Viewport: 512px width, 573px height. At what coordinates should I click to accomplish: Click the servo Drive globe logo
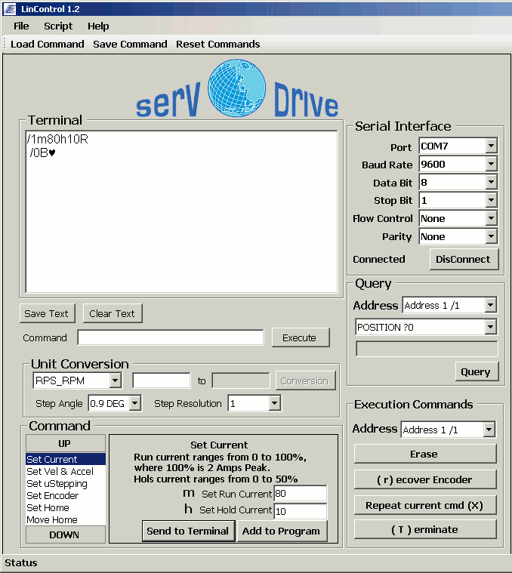coord(237,88)
